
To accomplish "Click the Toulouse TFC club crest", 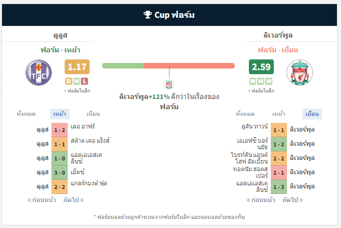I will coord(39,73).
